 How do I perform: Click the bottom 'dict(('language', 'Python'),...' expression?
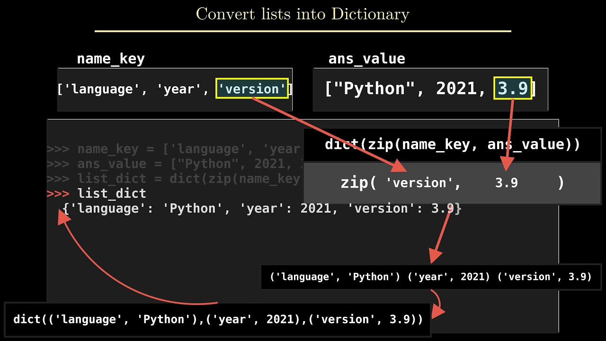pos(218,319)
